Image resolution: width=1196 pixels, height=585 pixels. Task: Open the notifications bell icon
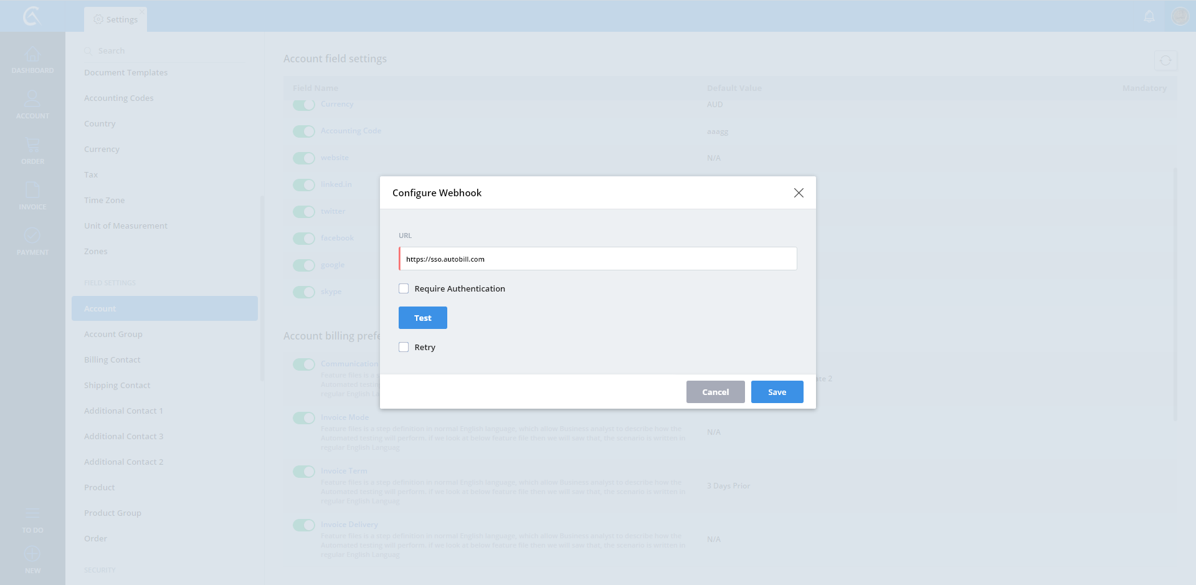pyautogui.click(x=1149, y=16)
